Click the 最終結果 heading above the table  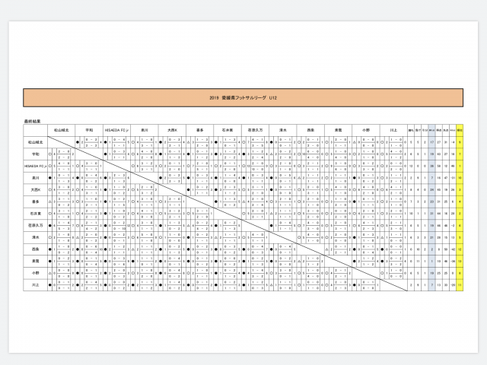pos(37,122)
